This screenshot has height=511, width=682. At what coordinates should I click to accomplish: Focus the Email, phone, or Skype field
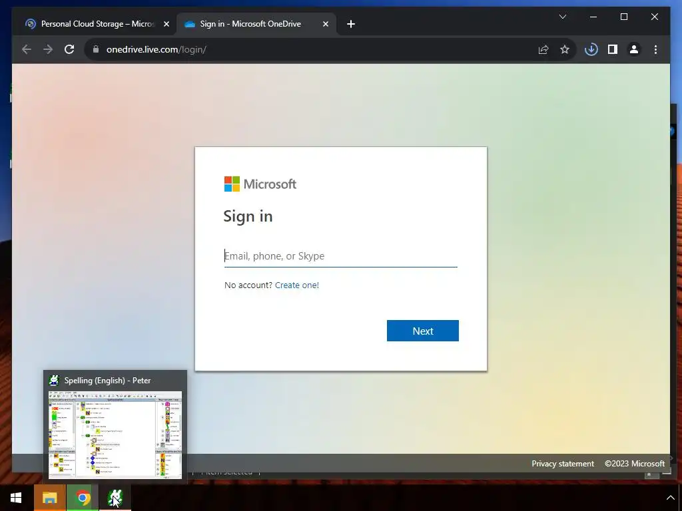[x=340, y=256]
